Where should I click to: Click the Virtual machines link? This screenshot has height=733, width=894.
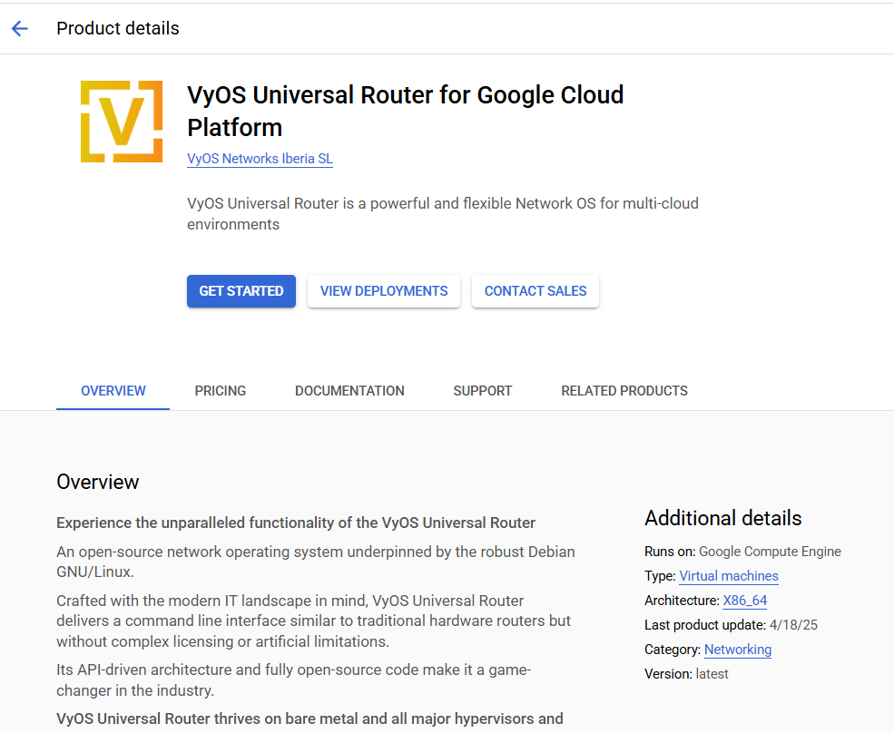point(729,576)
